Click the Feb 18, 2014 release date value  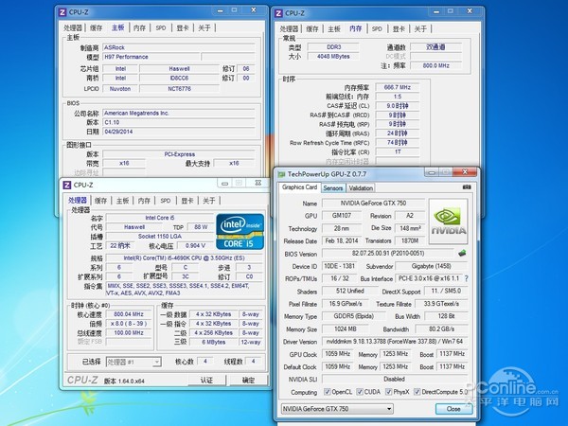pos(341,240)
